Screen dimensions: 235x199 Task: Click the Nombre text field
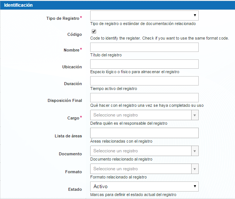tap(144, 47)
